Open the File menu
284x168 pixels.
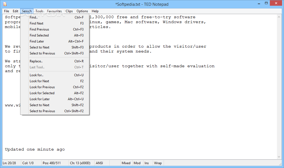7,11
